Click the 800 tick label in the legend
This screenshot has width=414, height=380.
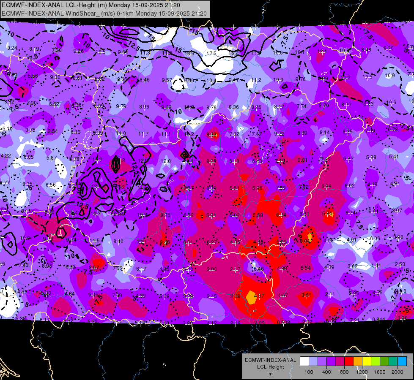click(x=344, y=372)
